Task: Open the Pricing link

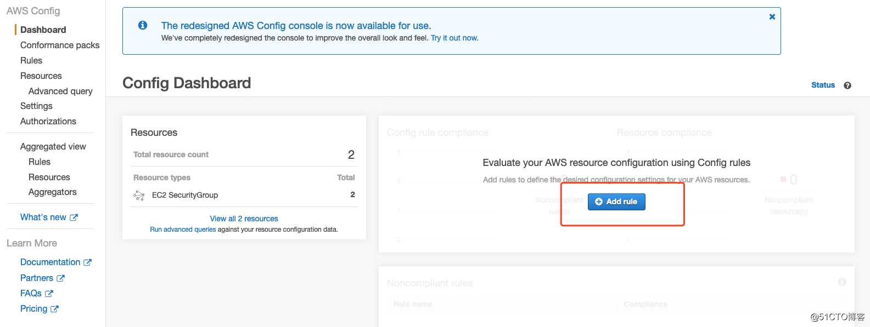Action: tap(33, 308)
